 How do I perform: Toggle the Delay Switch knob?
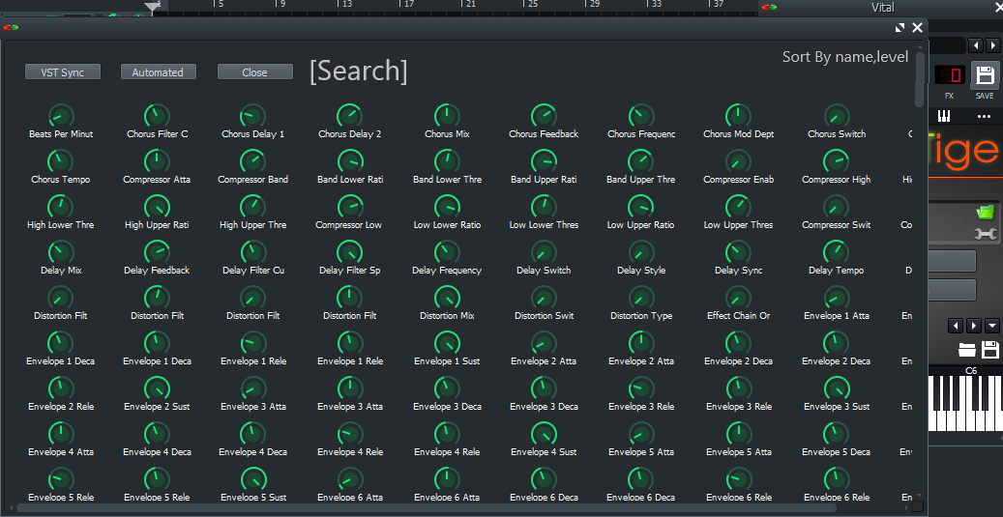[544, 252]
